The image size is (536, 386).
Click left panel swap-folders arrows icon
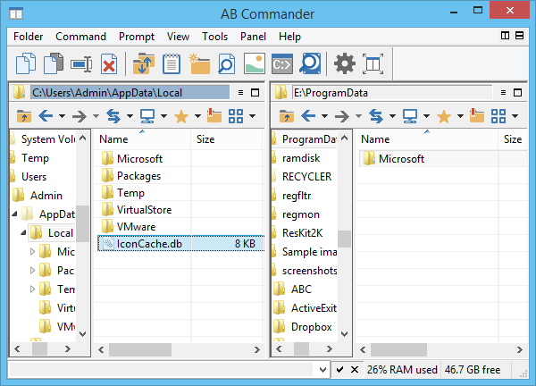113,116
